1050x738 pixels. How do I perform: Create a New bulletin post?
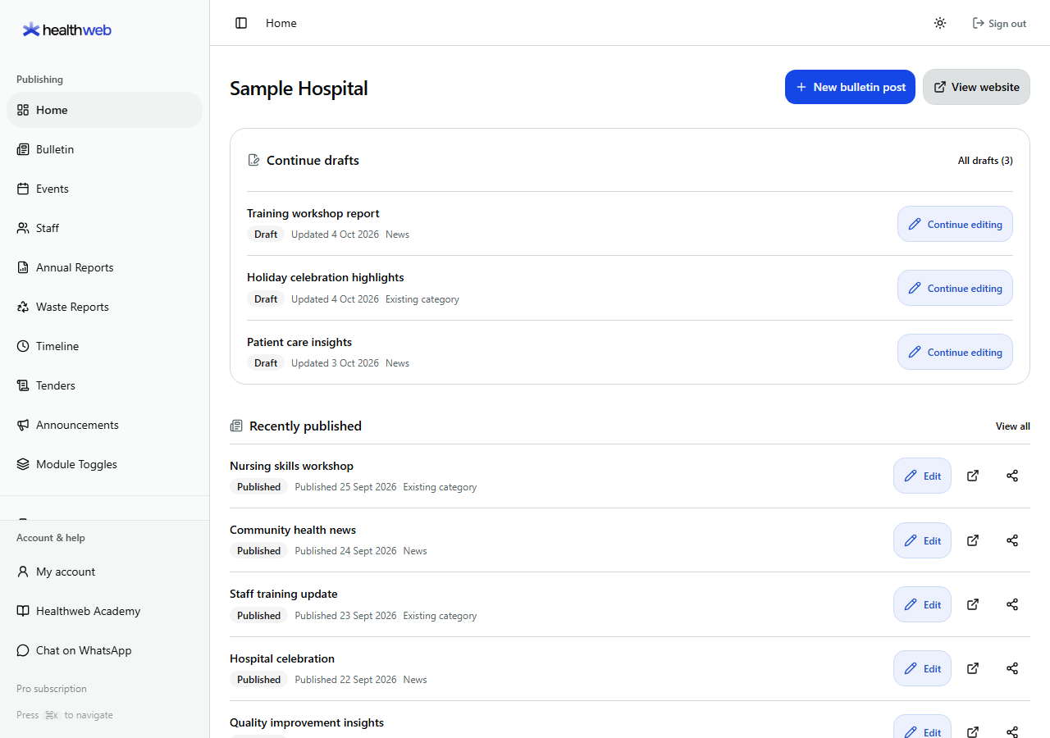tap(850, 87)
